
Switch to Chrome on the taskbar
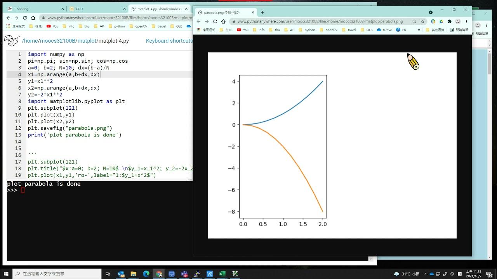159,274
